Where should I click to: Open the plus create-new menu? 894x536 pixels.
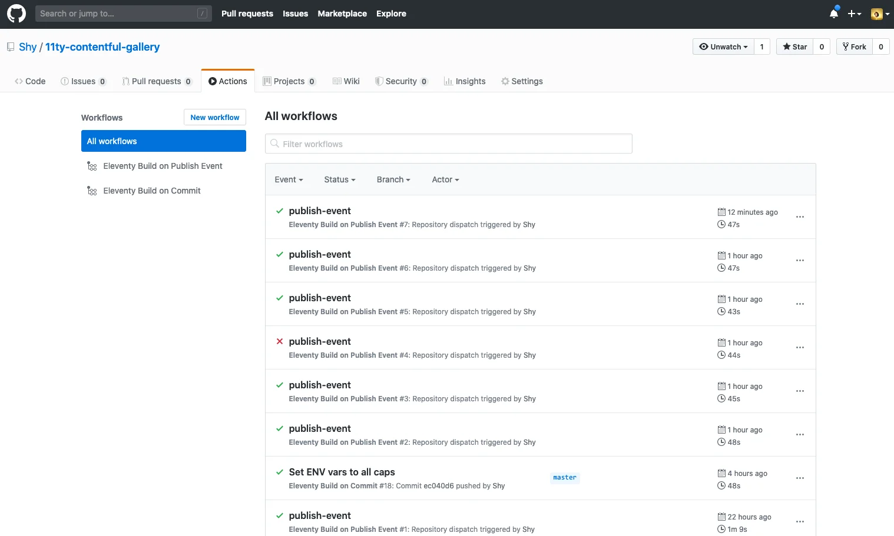(x=854, y=14)
